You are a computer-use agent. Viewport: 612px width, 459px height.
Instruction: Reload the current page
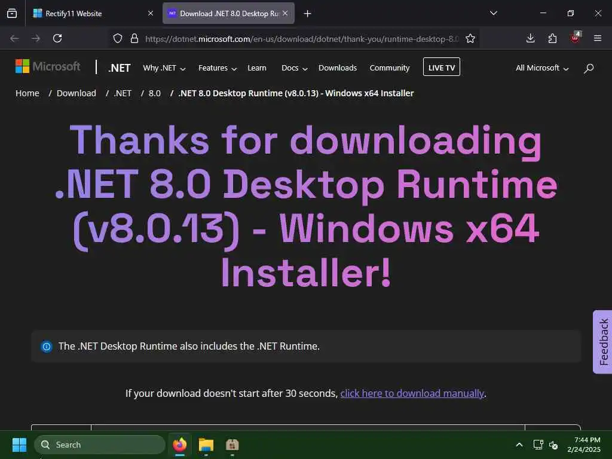pyautogui.click(x=57, y=38)
